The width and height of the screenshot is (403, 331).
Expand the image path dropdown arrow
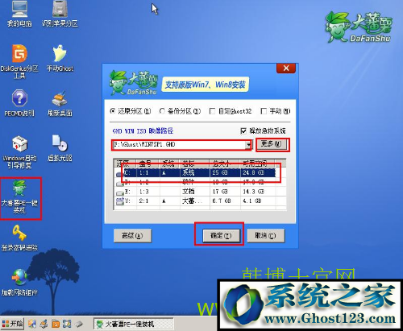pos(248,145)
